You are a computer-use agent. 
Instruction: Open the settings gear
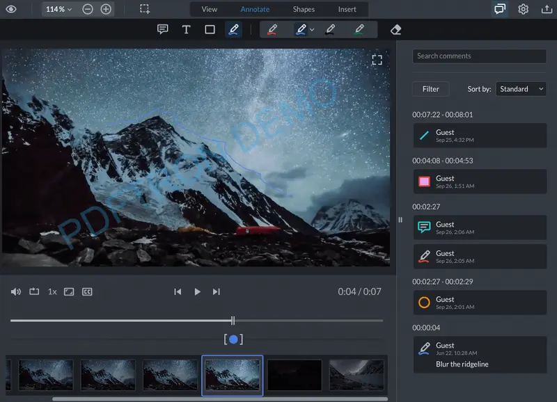[x=524, y=10]
